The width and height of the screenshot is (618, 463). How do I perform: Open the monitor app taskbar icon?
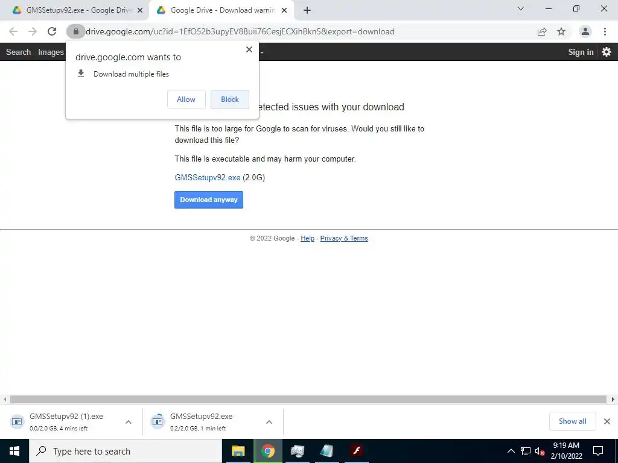pyautogui.click(x=298, y=451)
